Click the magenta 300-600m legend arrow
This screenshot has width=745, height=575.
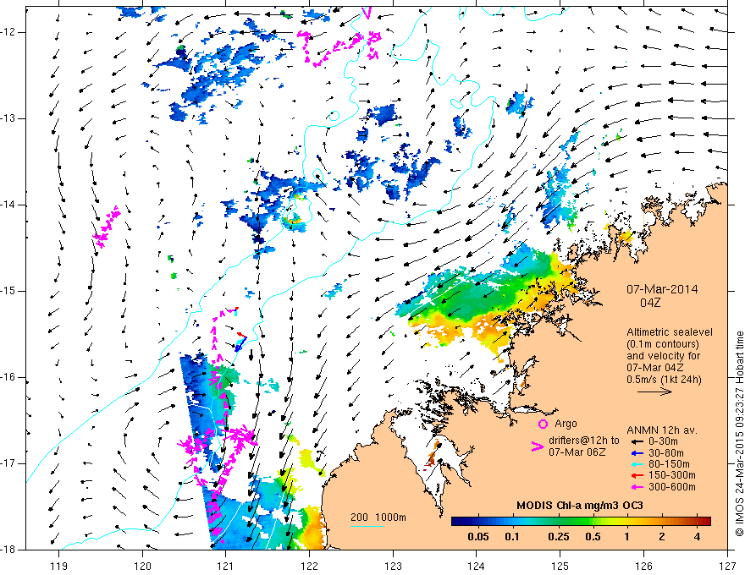(x=637, y=487)
